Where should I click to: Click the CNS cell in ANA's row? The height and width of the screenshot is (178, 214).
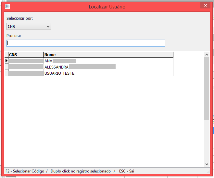click(x=26, y=61)
